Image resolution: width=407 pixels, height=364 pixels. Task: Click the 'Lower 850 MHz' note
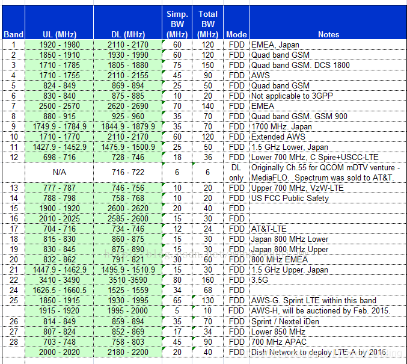tap(328, 332)
